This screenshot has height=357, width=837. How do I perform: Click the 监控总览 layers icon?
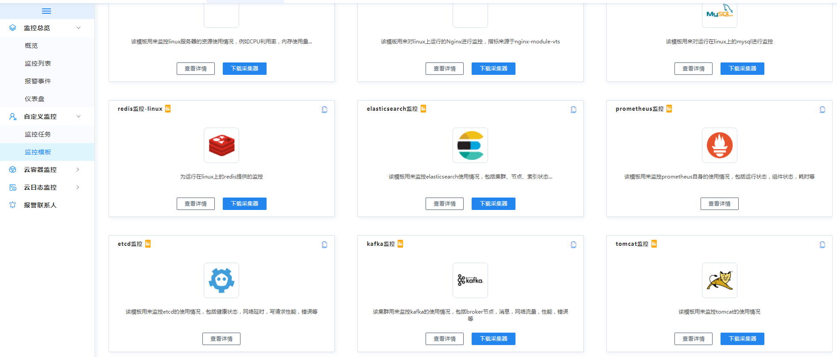[x=13, y=28]
